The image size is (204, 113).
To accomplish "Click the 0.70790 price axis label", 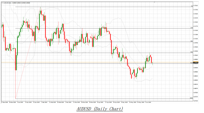I will coord(196,43).
